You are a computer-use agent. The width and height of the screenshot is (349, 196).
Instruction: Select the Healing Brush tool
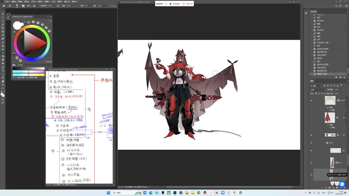click(x=3, y=39)
